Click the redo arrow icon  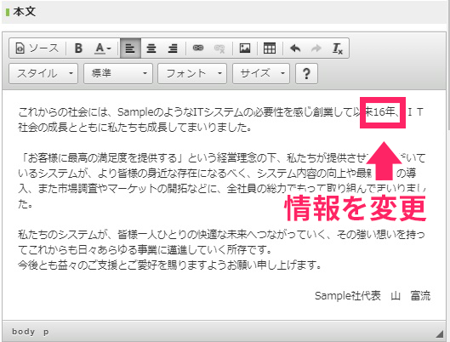(316, 48)
